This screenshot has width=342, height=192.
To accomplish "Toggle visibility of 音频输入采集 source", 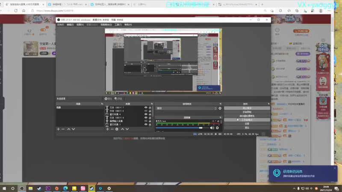I will click(x=146, y=121).
